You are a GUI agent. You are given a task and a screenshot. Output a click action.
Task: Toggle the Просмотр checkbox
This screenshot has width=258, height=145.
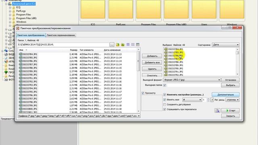143,93
